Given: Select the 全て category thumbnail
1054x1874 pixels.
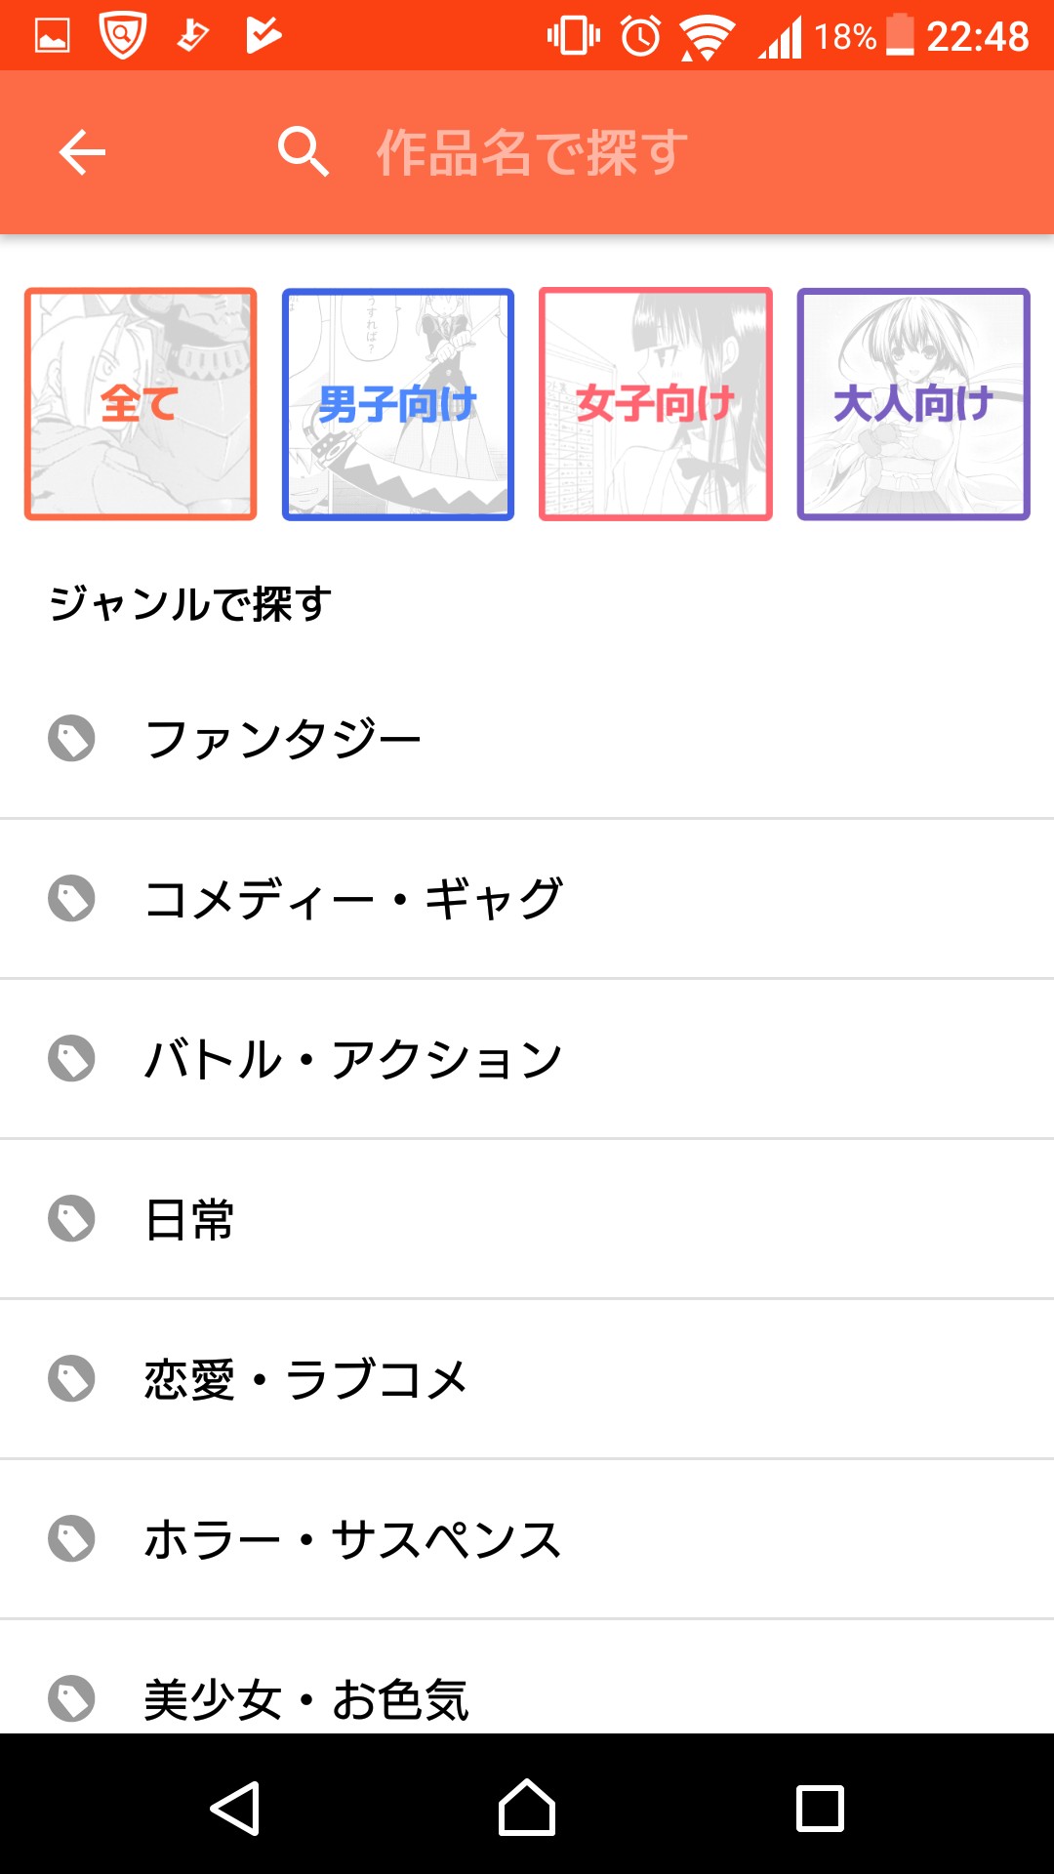Looking at the screenshot, I should pos(141,404).
